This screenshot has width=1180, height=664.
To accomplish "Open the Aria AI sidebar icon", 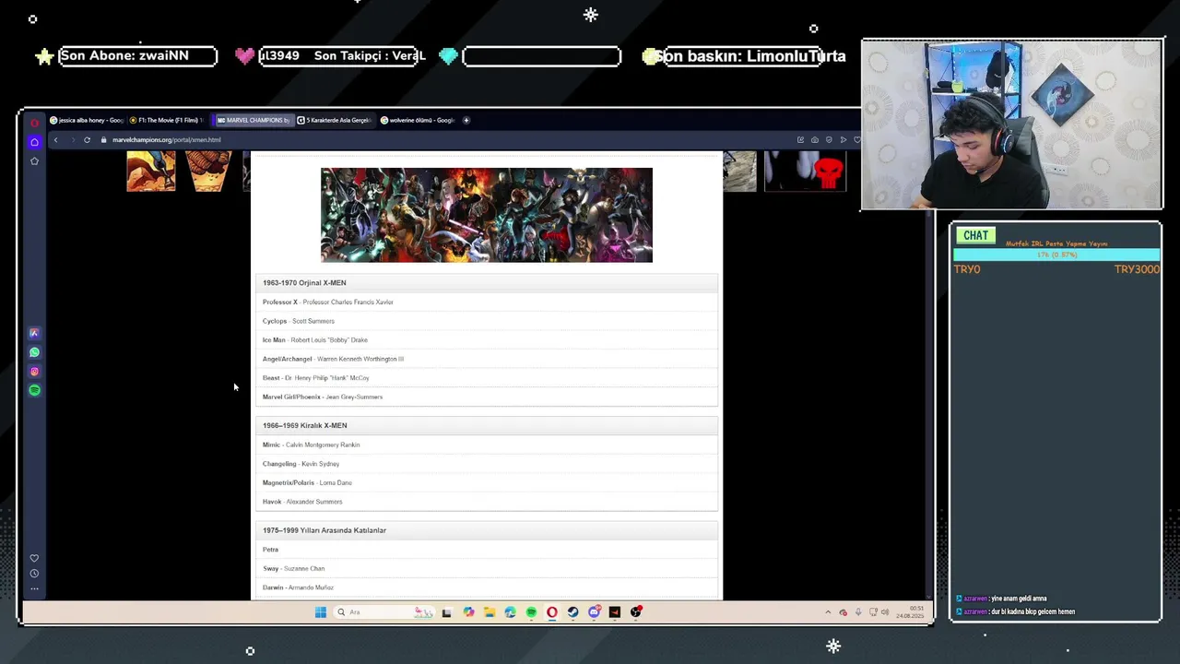I will click(x=34, y=333).
